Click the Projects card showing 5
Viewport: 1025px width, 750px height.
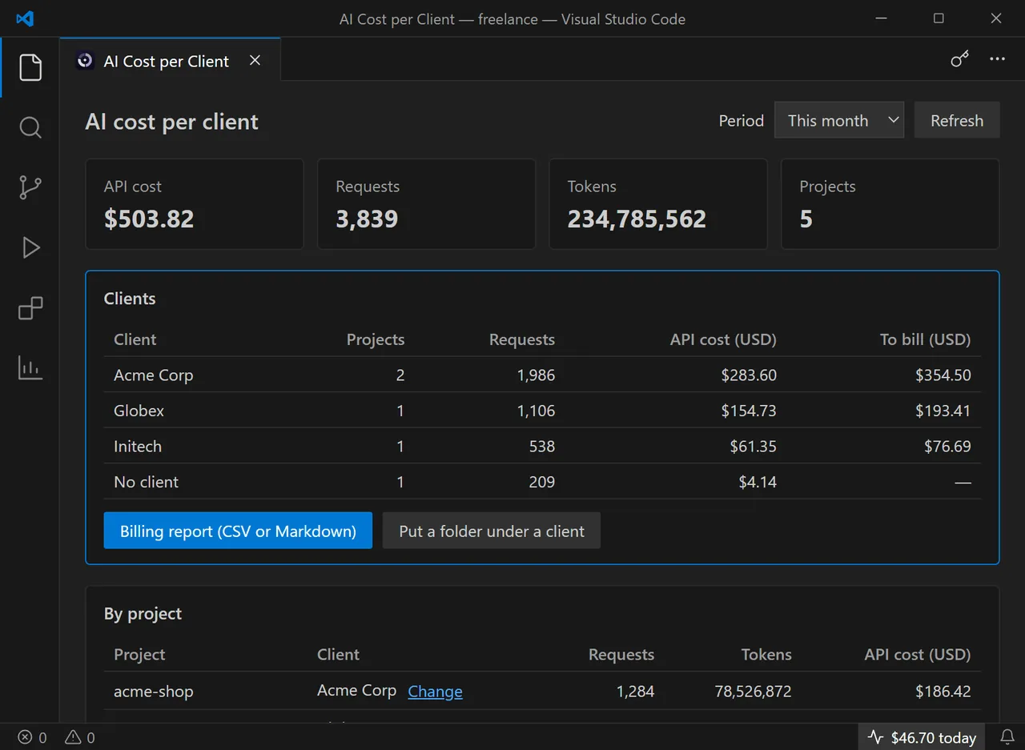[x=890, y=204]
